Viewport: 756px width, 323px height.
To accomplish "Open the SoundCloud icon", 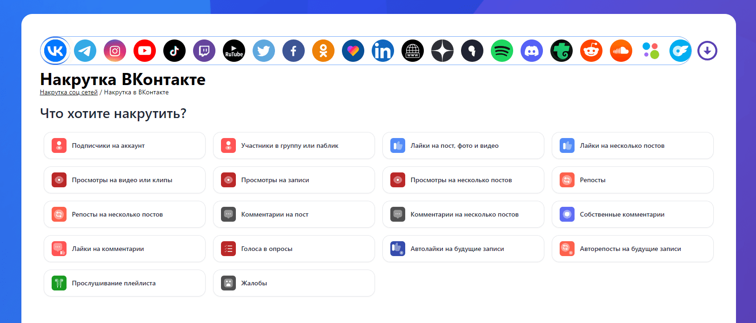I will pyautogui.click(x=621, y=51).
